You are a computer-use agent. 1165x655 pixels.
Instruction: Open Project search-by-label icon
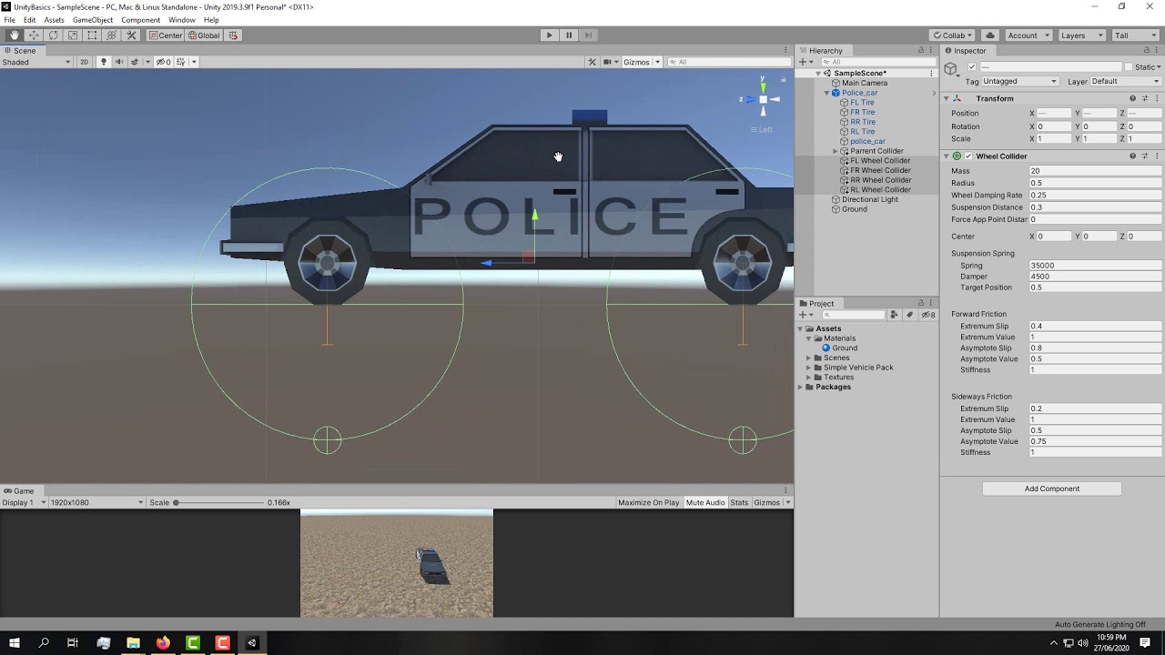point(909,315)
